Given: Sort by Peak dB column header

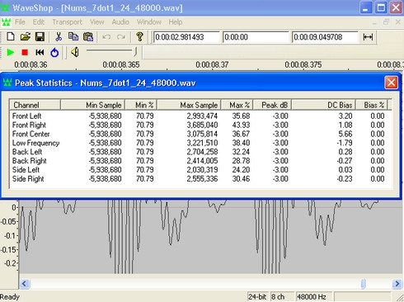Looking at the screenshot, I should coord(272,105).
